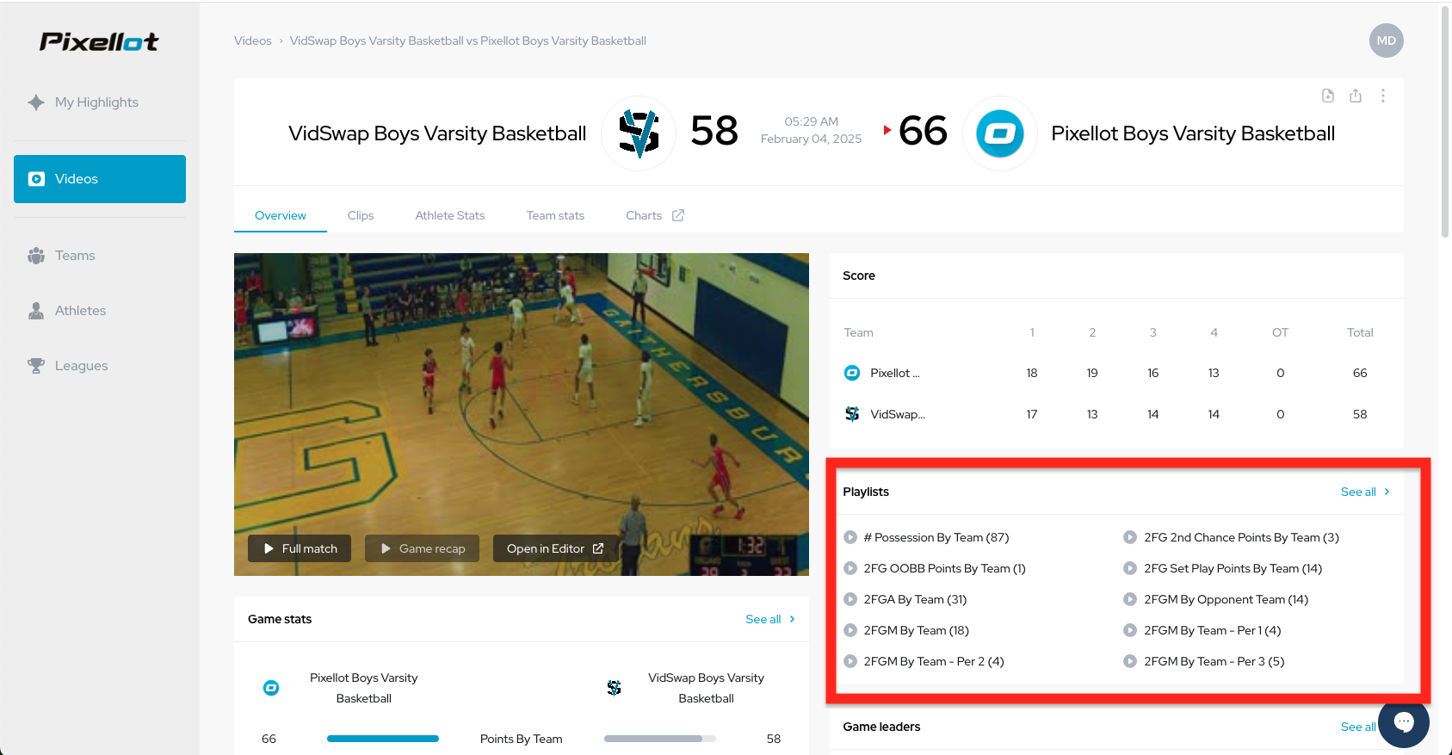
Task: Play the Game recap
Action: (422, 548)
